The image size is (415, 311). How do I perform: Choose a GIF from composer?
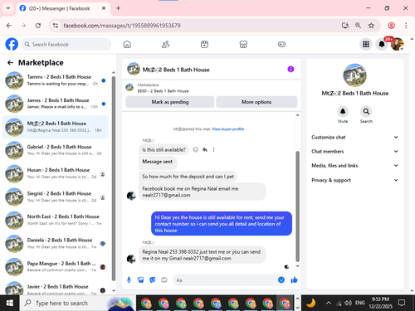click(164, 280)
